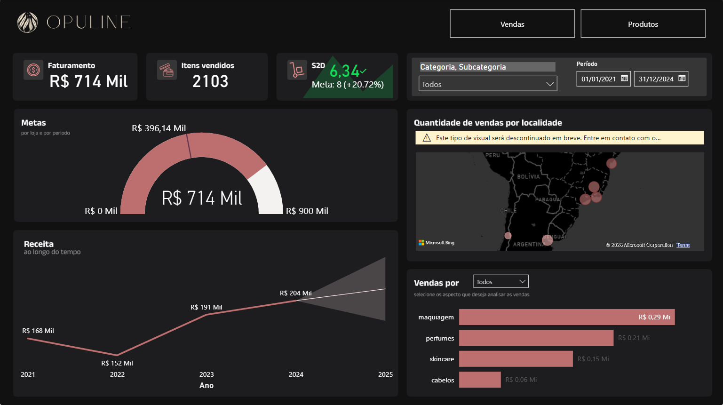Select the maquiagem bar in Vendas por
Image resolution: width=723 pixels, height=405 pixels.
(x=567, y=317)
